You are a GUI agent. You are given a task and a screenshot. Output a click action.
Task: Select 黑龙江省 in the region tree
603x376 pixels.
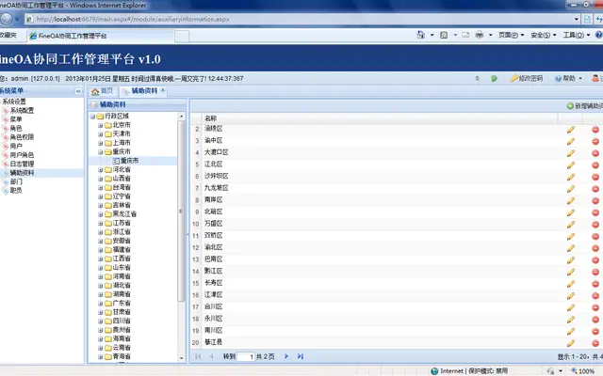click(124, 214)
